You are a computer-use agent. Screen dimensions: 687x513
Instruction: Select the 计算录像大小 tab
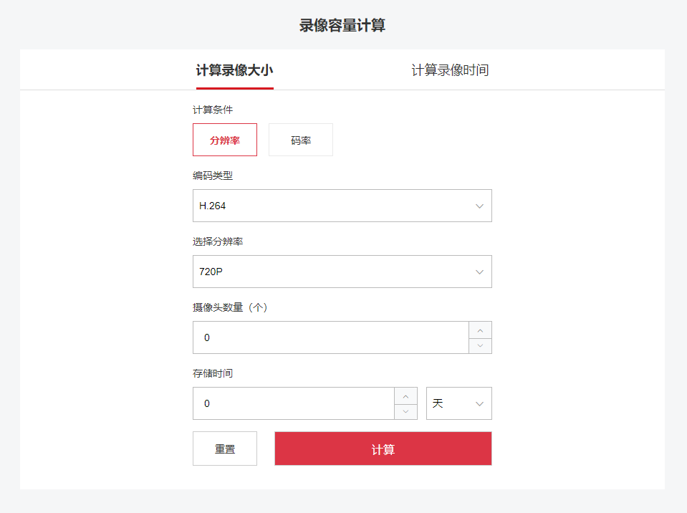point(234,70)
